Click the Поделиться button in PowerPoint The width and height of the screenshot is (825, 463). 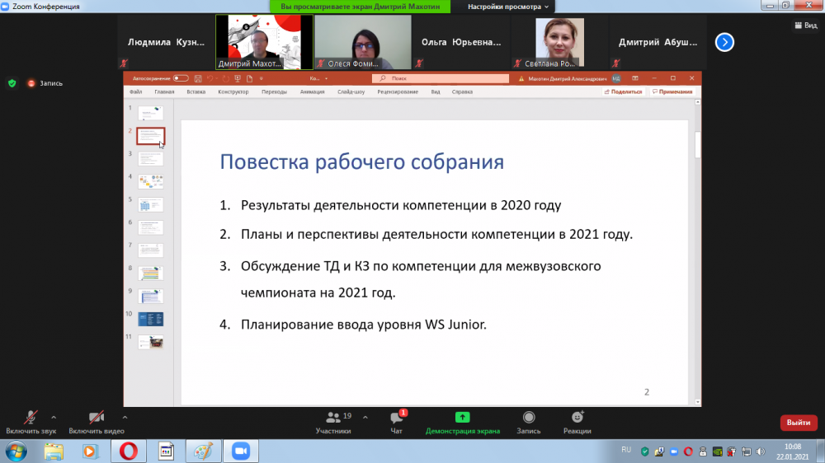click(x=623, y=92)
